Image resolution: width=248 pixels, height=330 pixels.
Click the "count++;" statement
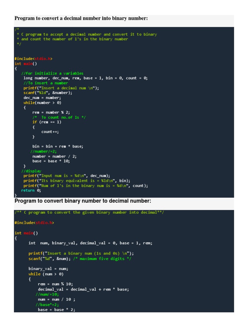coord(50,132)
